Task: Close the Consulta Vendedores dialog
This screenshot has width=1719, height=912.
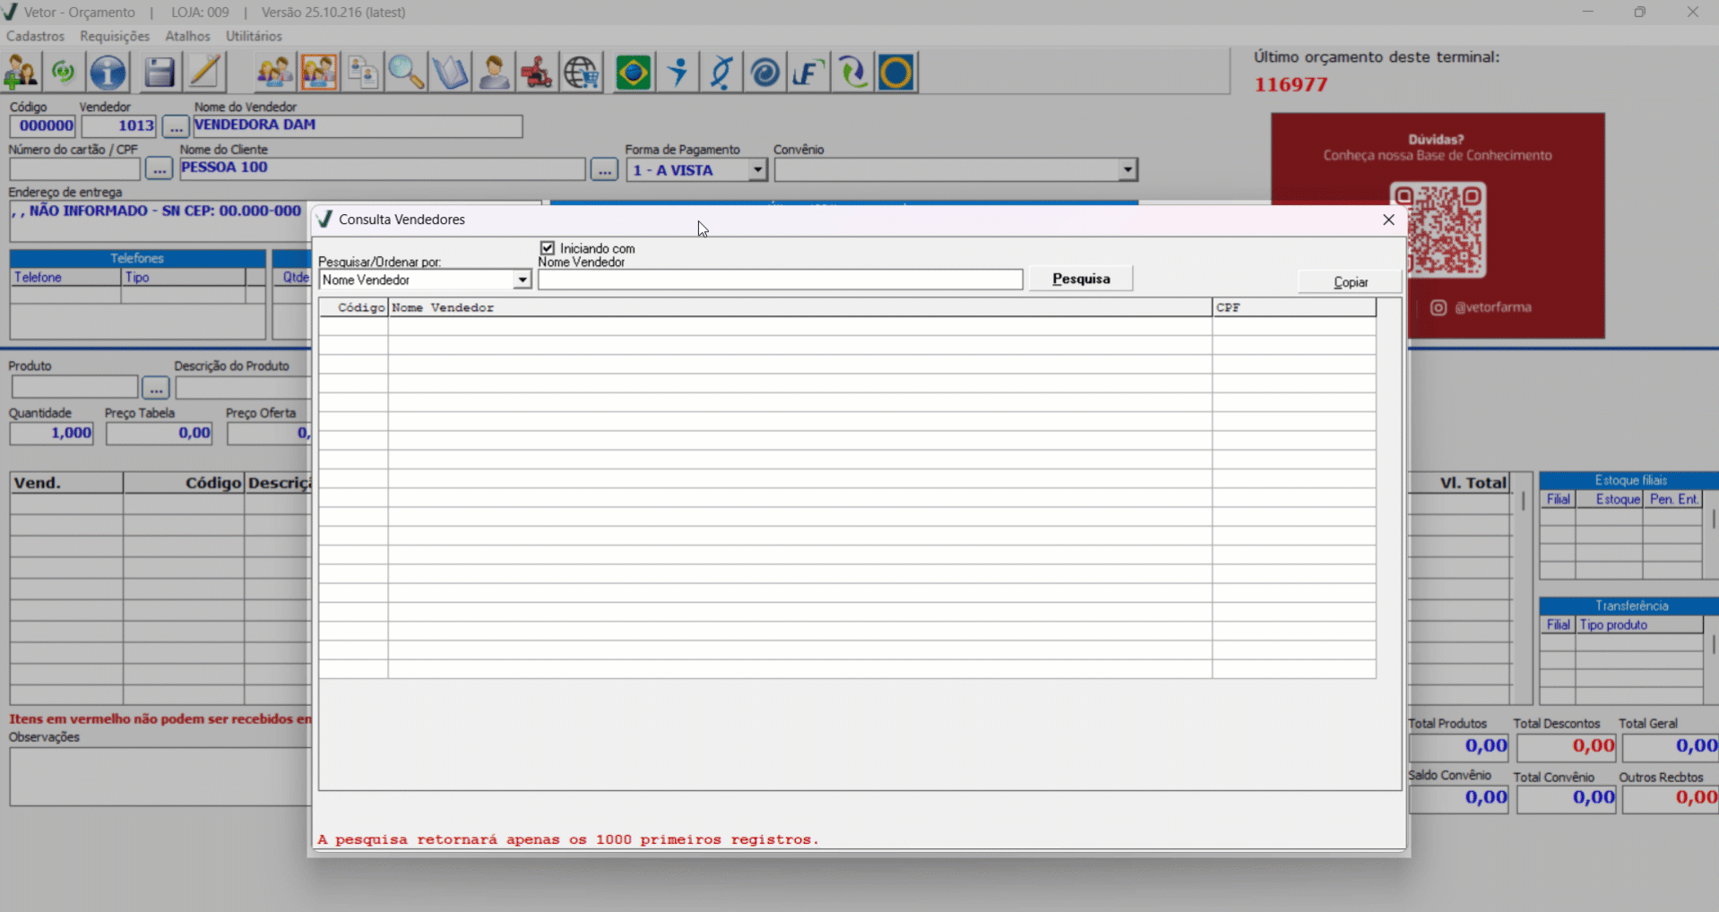Action: pyautogui.click(x=1388, y=219)
